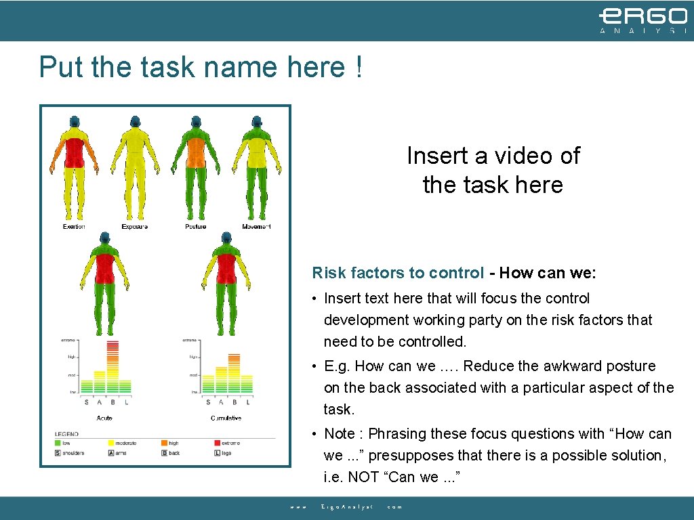Click the 'Exposure' label
The image size is (694, 520).
pos(135,226)
